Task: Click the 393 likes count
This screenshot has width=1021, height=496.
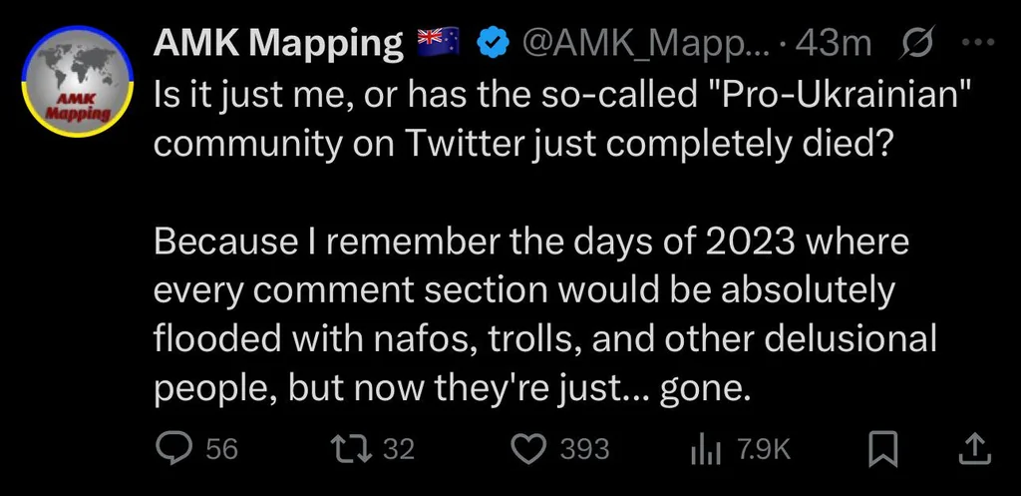Action: click(x=584, y=449)
